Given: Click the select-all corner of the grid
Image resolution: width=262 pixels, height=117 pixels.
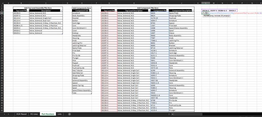Looking at the screenshot, I should point(2,3).
